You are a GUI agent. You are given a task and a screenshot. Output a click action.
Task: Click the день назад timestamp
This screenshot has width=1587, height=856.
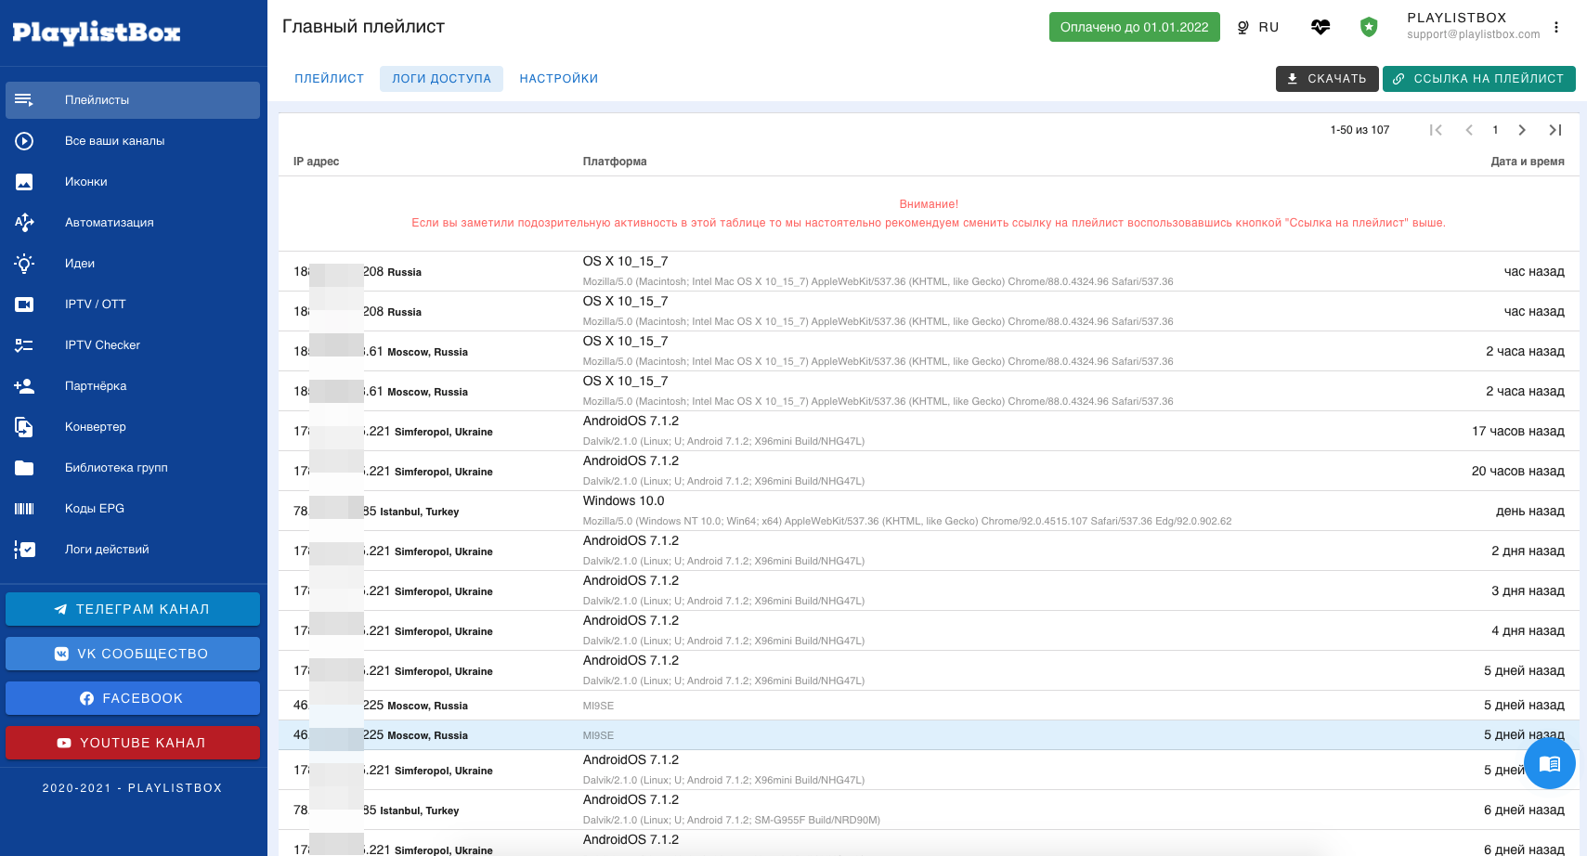tap(1530, 512)
